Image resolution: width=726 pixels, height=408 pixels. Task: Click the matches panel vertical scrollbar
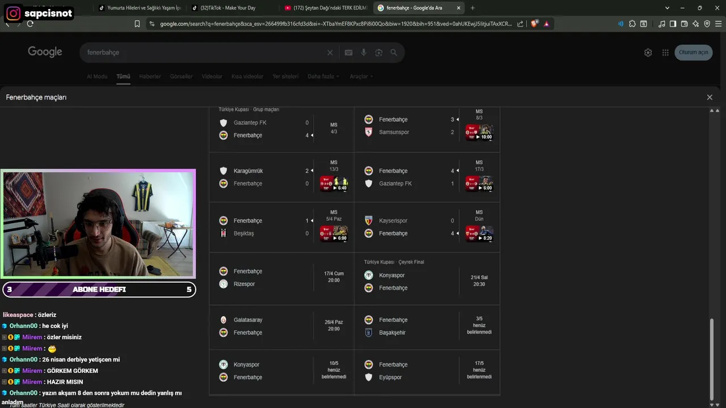click(x=712, y=359)
